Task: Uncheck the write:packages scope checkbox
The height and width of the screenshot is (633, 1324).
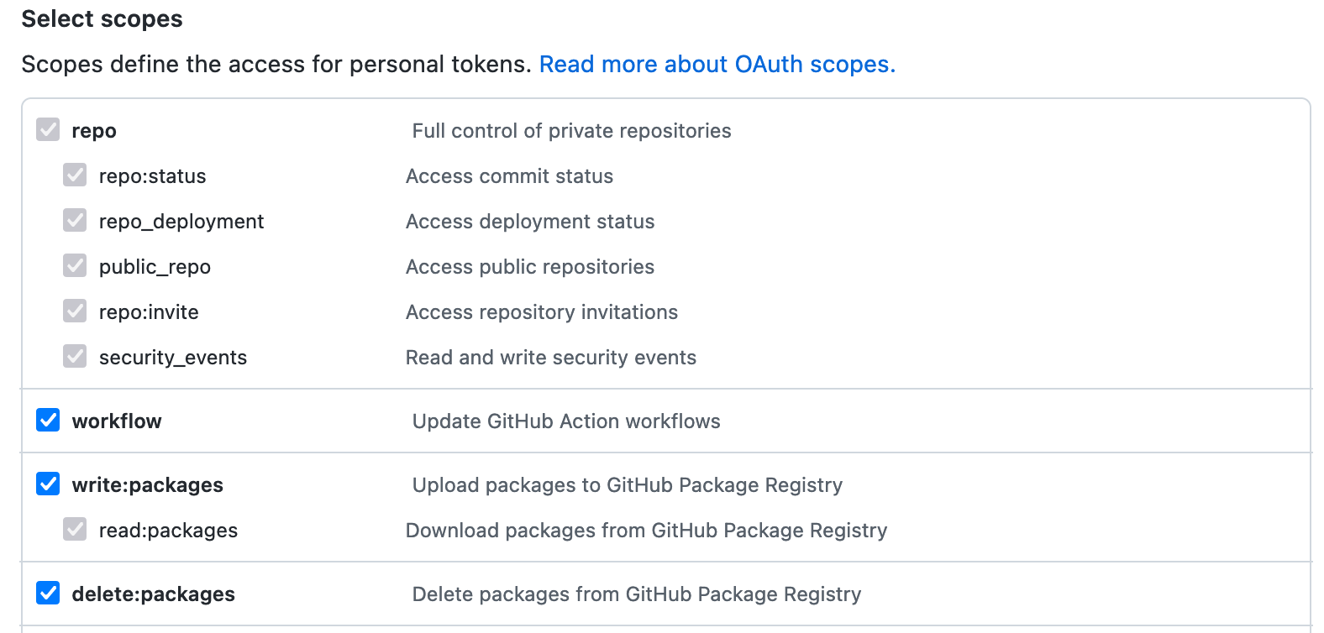Action: pos(48,484)
